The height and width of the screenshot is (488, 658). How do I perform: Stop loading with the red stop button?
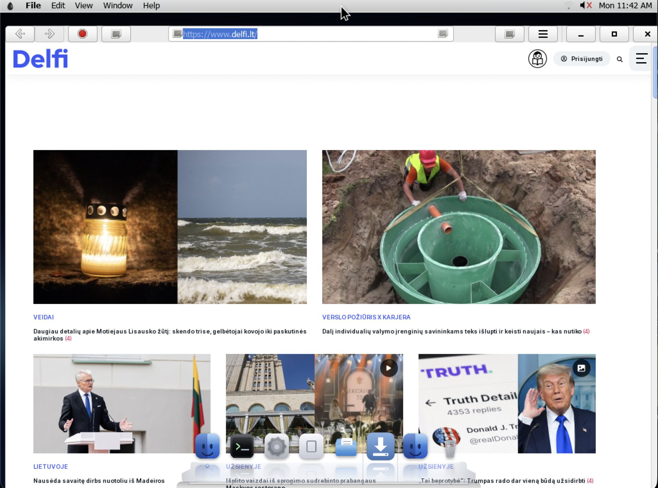(83, 34)
